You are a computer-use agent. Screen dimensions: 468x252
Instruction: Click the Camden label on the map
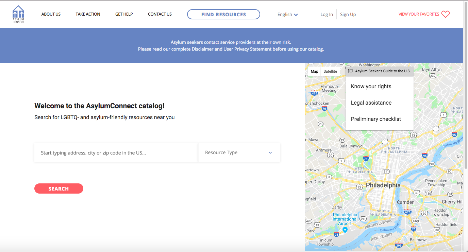click(x=406, y=202)
